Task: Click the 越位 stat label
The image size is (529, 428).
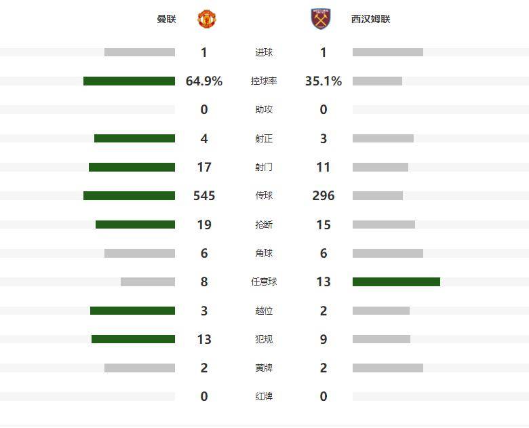Action: [x=264, y=311]
